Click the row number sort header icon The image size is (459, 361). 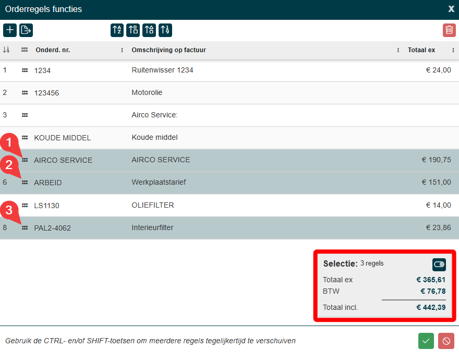(6, 50)
